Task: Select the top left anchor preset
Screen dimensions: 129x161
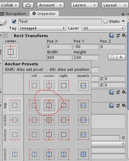Action: coord(34,105)
